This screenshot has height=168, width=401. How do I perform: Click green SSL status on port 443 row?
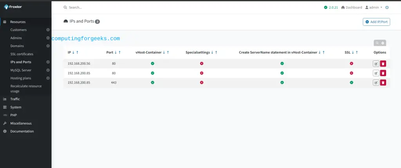(x=351, y=83)
